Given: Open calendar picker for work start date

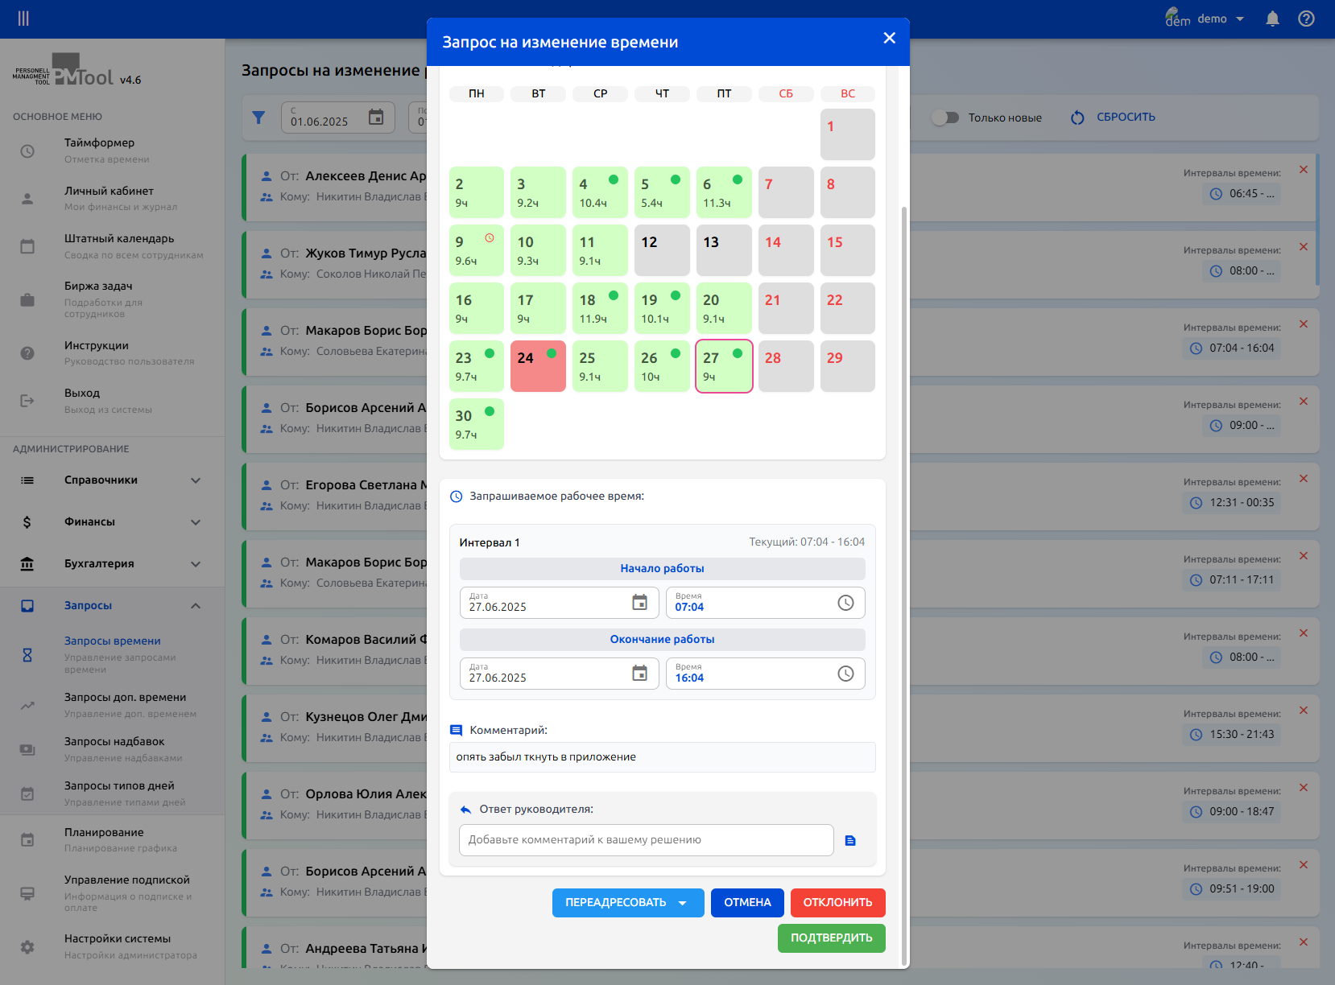Looking at the screenshot, I should coord(639,603).
